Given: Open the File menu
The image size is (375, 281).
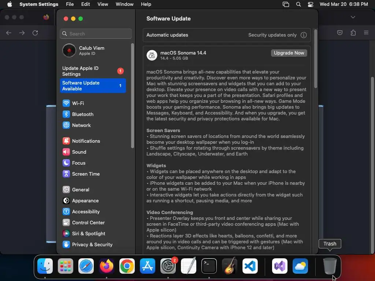Looking at the screenshot, I should [x=70, y=4].
